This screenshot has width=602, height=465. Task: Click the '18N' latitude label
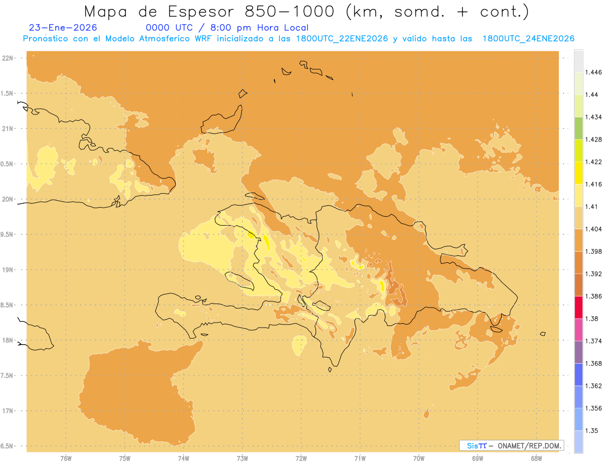8,340
